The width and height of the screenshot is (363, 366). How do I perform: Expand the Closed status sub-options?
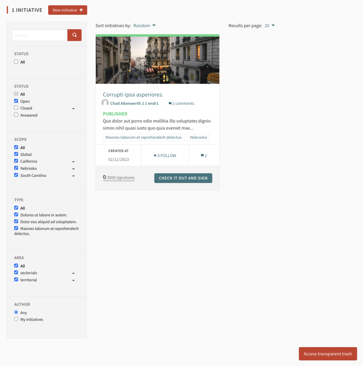(x=73, y=109)
